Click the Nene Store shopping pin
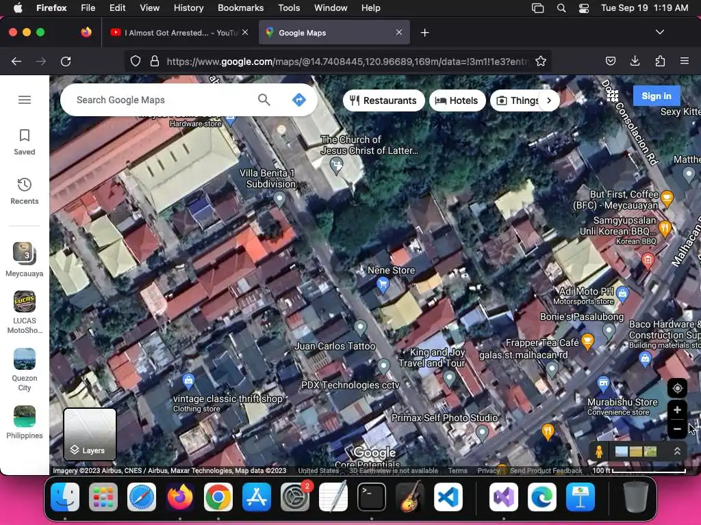Screen dimensions: 701x525 click(383, 284)
